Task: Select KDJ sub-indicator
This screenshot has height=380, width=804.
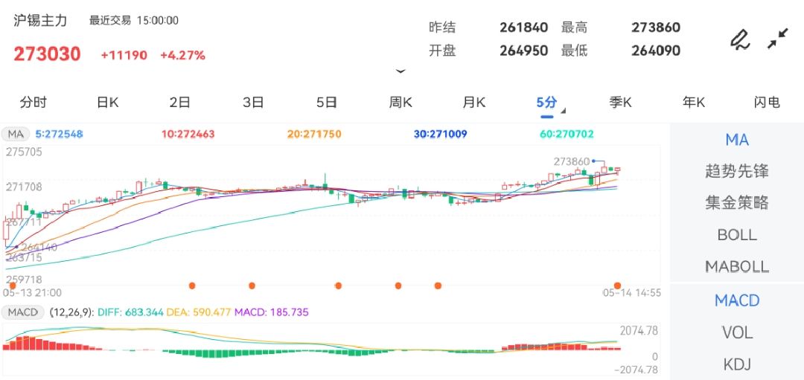Action: pos(737,364)
